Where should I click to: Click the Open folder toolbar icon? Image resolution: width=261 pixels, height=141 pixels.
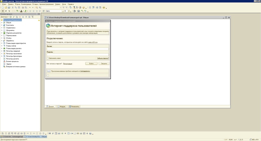tap(6, 8)
